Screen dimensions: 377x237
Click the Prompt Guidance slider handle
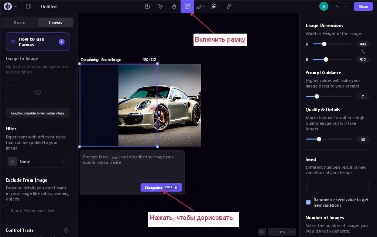pos(316,96)
